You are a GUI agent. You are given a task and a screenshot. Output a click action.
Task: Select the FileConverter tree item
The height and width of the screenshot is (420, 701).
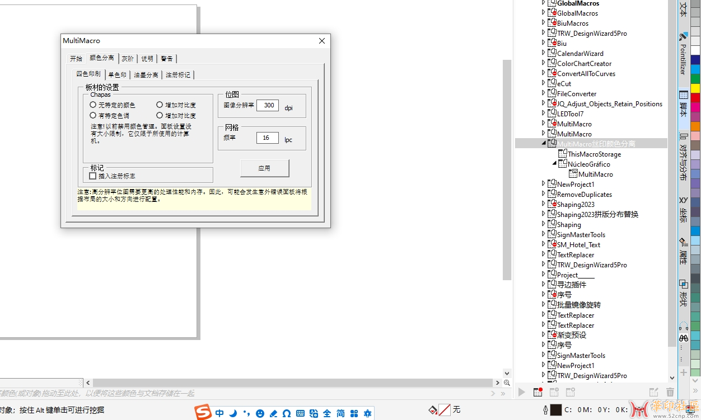[577, 93]
